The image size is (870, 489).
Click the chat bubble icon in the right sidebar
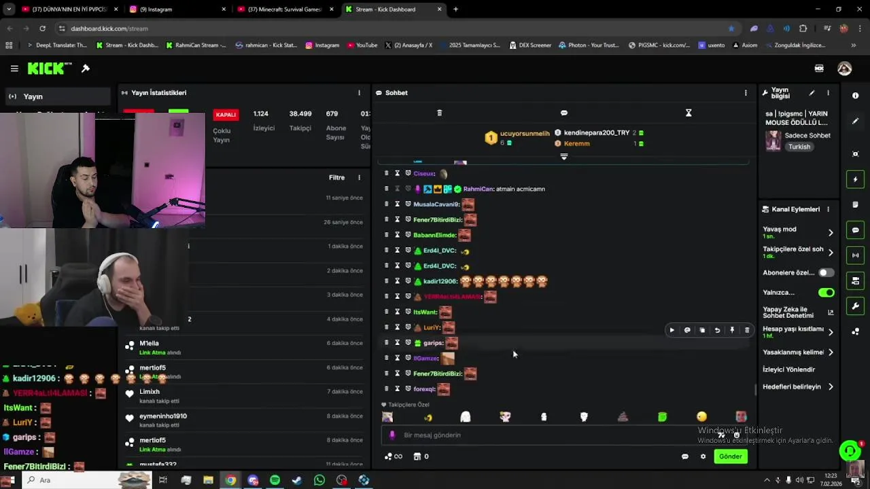pyautogui.click(x=855, y=230)
